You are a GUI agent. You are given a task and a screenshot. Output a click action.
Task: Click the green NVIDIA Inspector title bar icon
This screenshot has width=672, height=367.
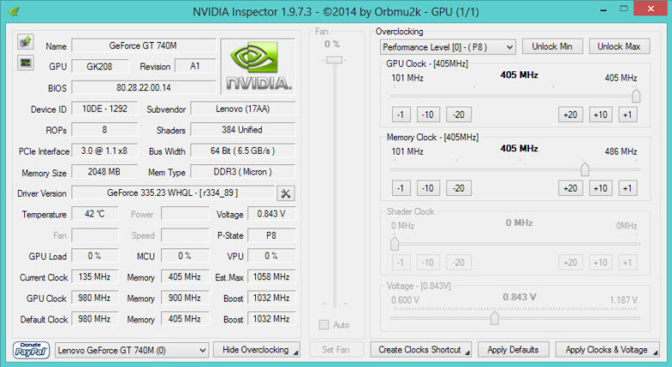[x=14, y=11]
